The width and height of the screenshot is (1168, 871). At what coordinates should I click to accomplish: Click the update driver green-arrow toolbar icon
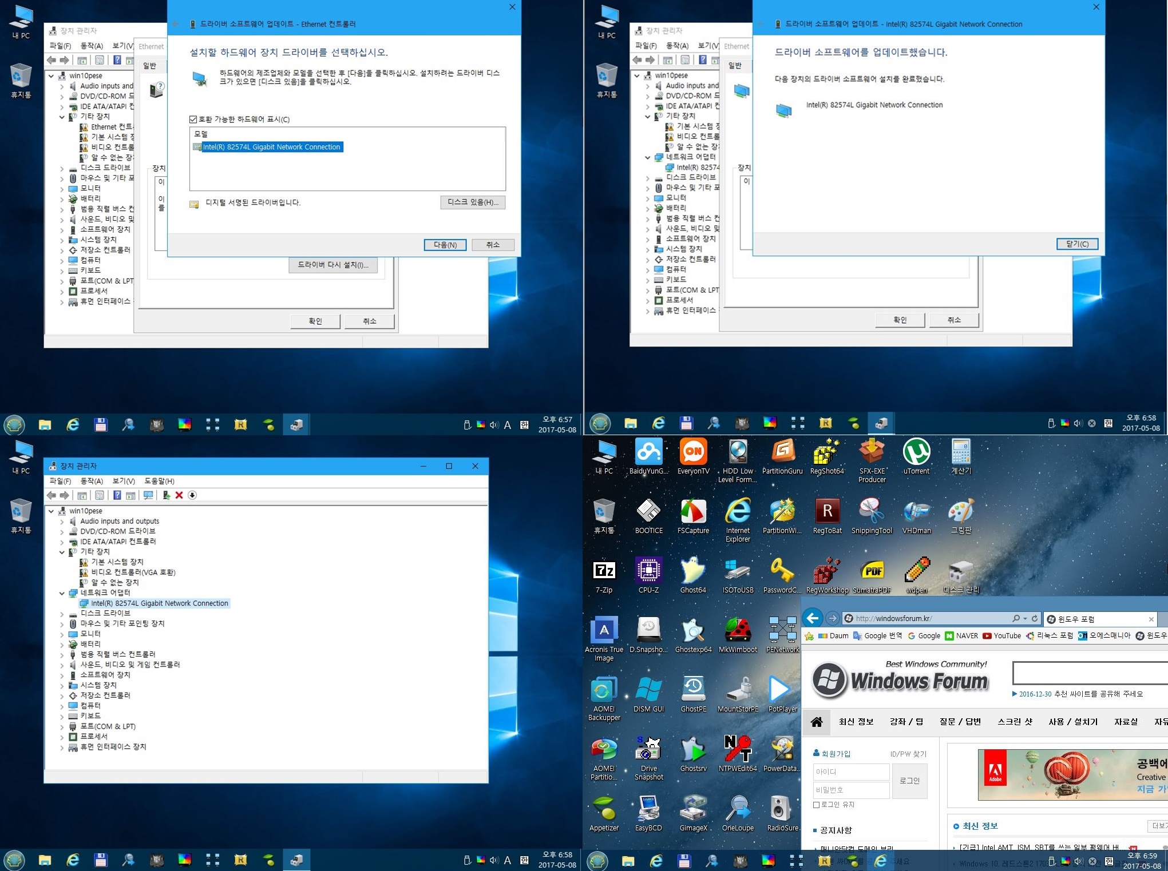[x=166, y=495]
